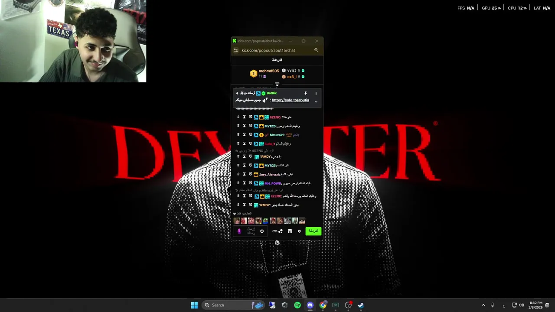The width and height of the screenshot is (555, 312).
Task: Click the popup address bar URL
Action: (x=268, y=50)
